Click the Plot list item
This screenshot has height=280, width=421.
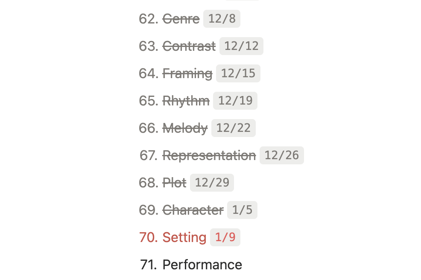[x=174, y=183]
